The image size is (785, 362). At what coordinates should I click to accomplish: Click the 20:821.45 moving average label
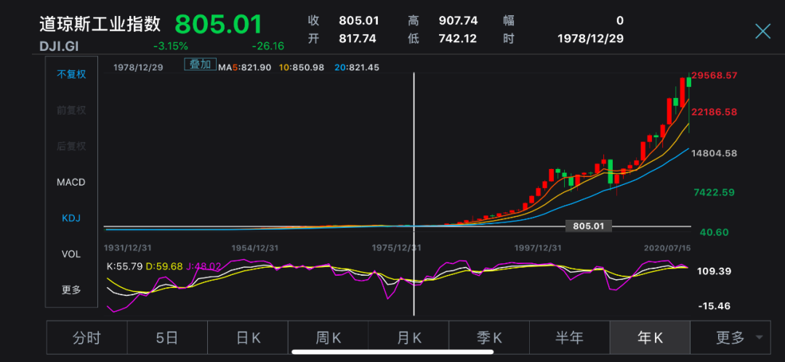(356, 67)
